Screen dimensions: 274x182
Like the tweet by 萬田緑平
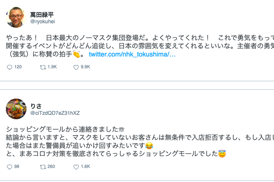76,67
